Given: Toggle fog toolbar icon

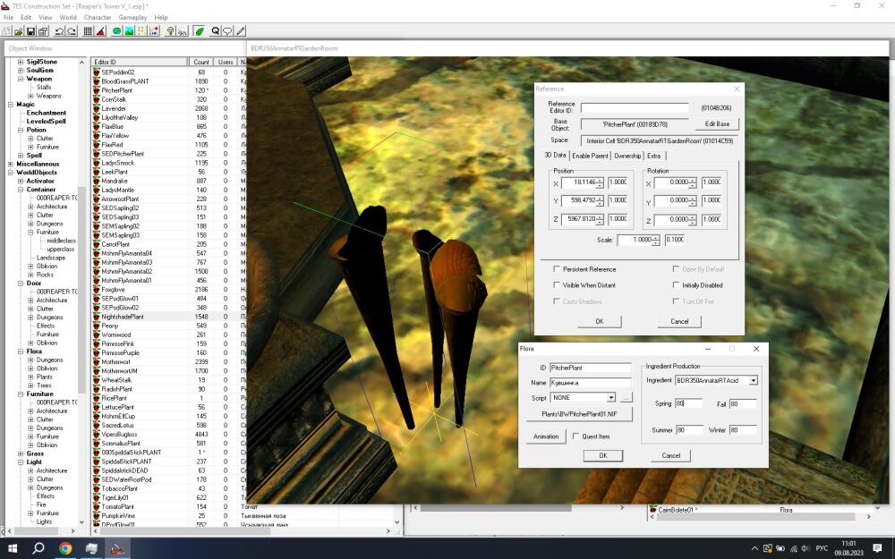Looking at the screenshot, I should click(x=183, y=31).
